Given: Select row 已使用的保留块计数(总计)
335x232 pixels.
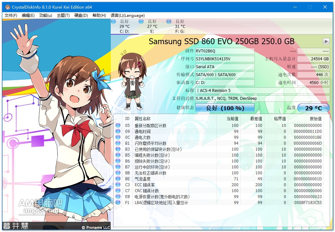Looking at the screenshot, I should tap(219, 149).
